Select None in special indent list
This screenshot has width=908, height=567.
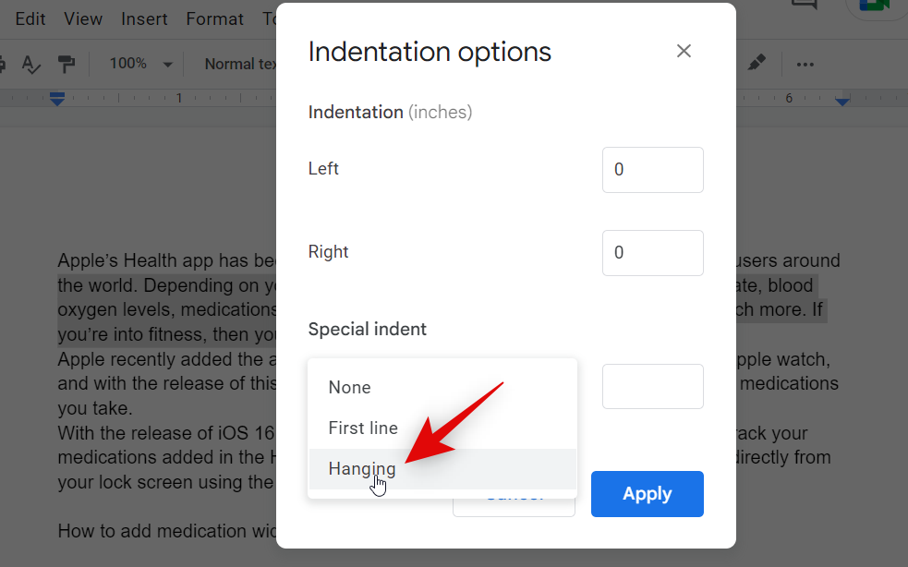point(350,388)
